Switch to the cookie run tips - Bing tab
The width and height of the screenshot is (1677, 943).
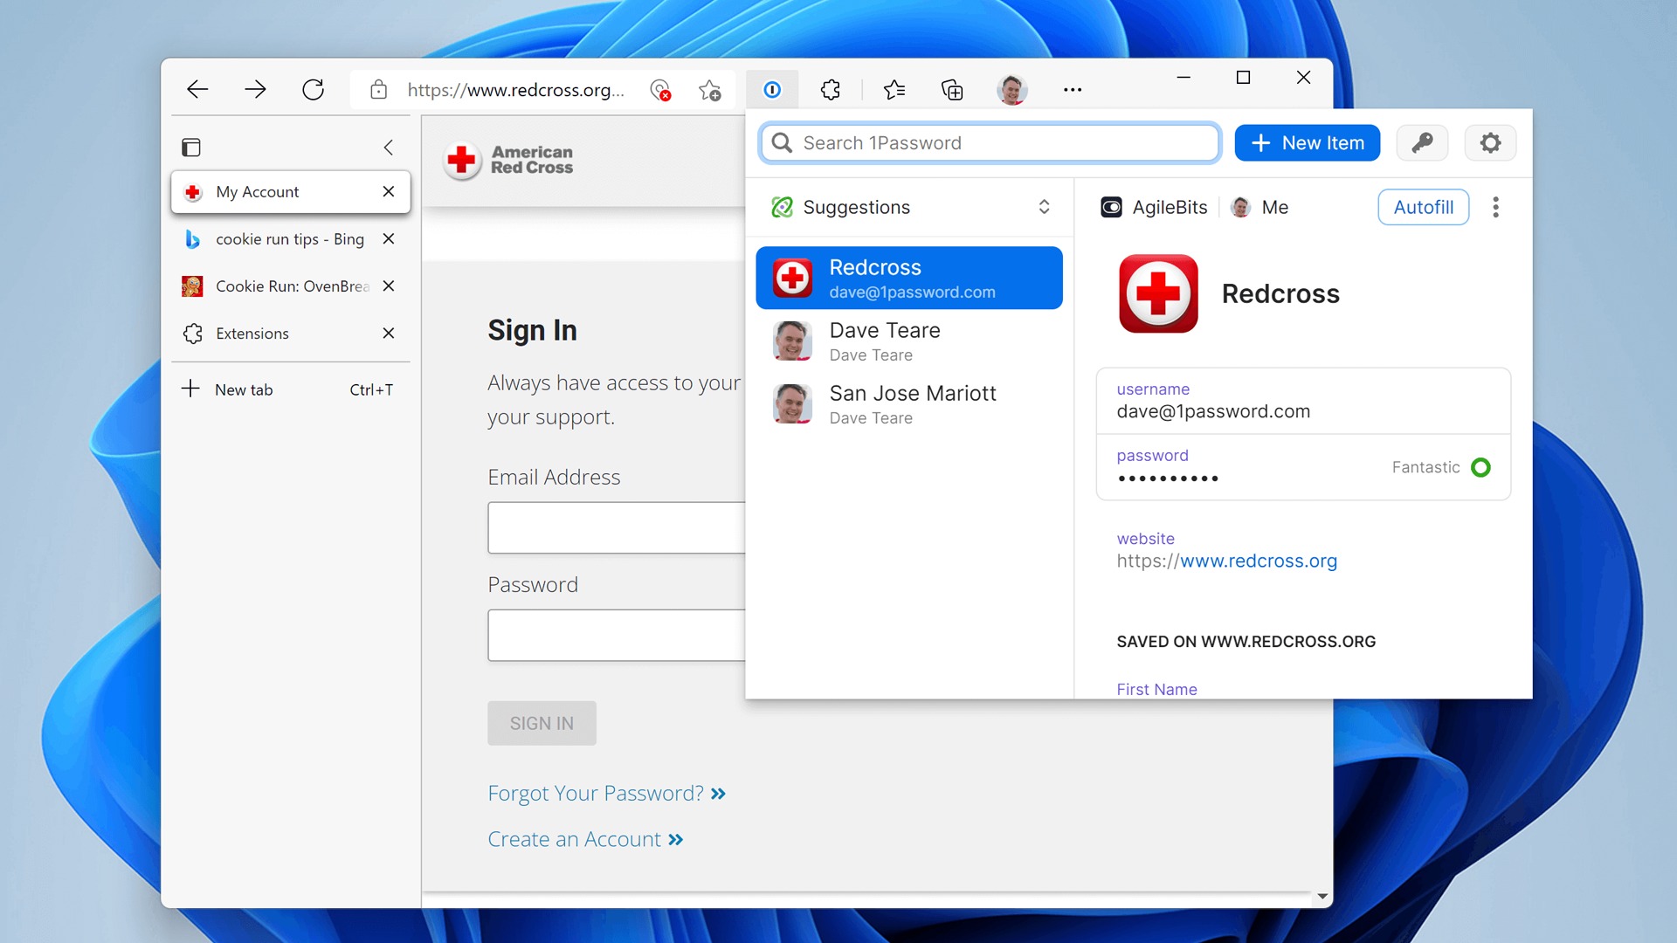point(291,238)
